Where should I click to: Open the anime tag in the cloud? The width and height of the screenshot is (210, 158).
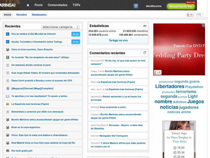tap(186, 112)
